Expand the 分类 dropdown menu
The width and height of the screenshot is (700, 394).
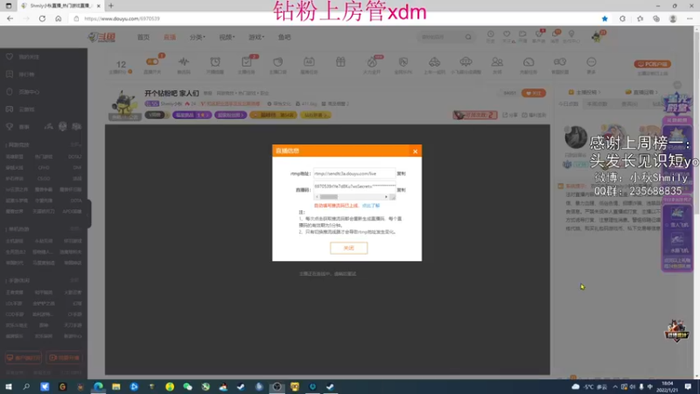(x=198, y=37)
